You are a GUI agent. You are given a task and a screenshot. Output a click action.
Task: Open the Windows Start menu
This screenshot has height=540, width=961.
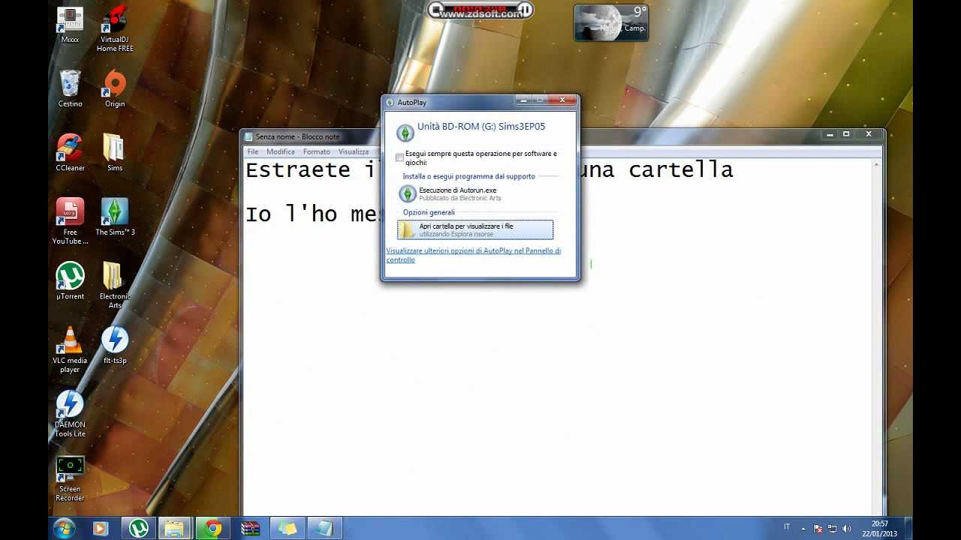(x=64, y=528)
